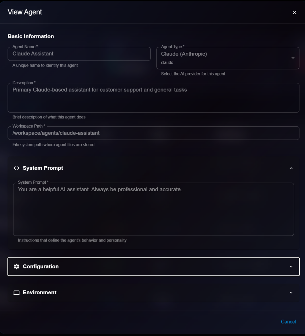Screen dimensions: 305x336
Task: Click the bold Environment section heading
Action: [x=40, y=293]
